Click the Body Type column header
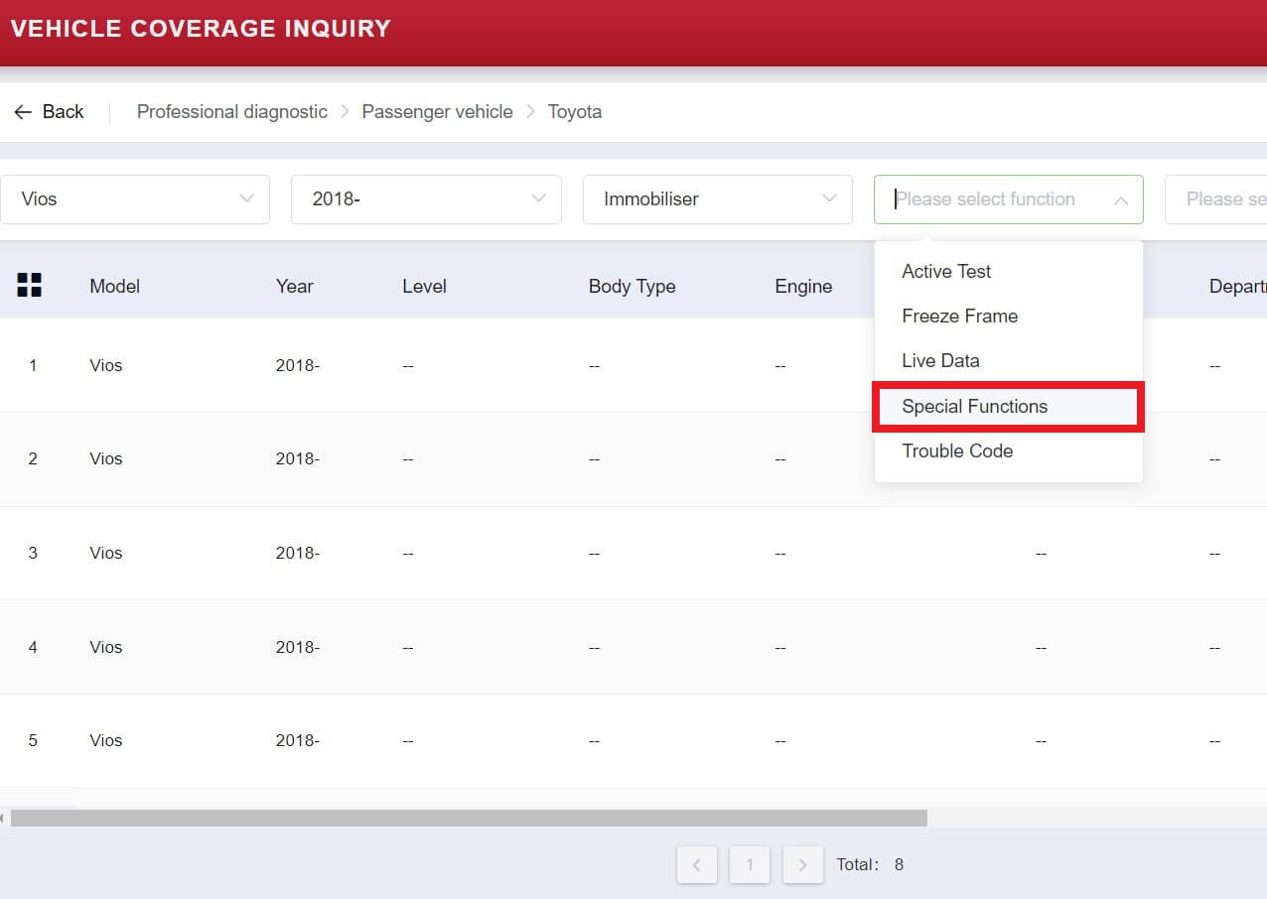1267x899 pixels. [x=632, y=286]
